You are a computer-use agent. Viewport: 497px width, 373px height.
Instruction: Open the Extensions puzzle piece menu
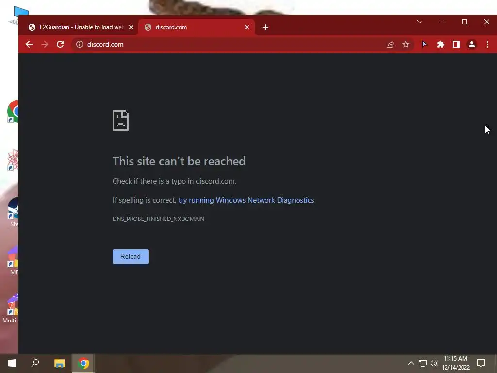440,44
